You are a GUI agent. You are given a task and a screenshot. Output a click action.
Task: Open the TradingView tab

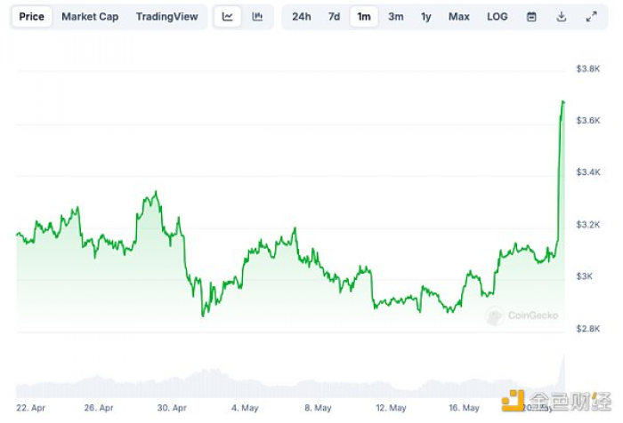tap(167, 17)
